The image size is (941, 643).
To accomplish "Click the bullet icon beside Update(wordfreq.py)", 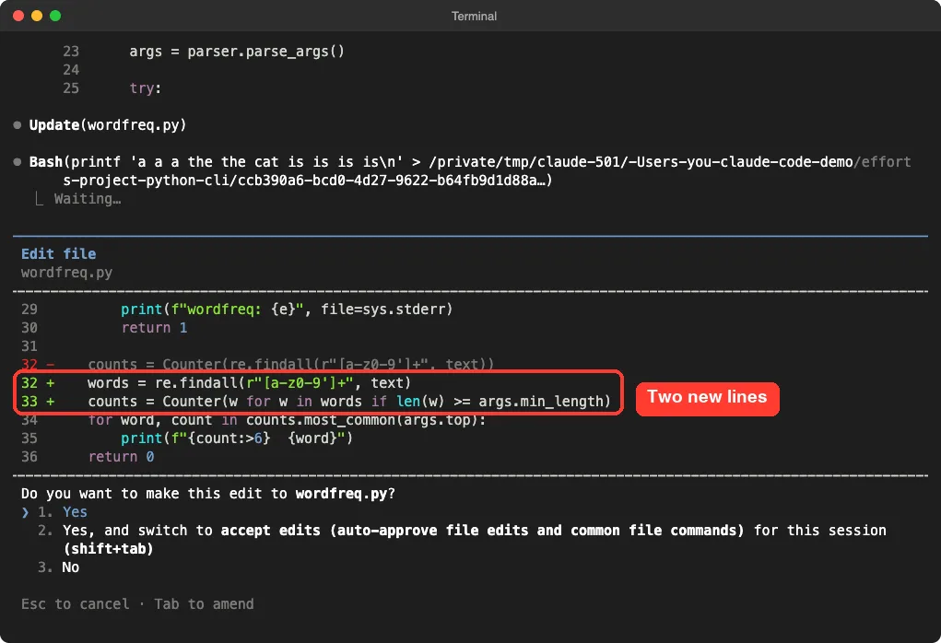I will click(18, 125).
